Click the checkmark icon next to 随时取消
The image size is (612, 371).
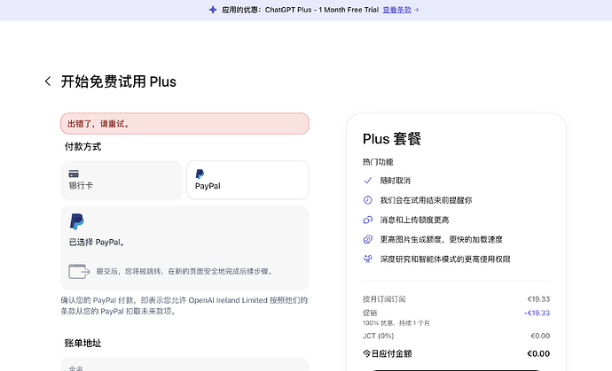pyautogui.click(x=368, y=181)
